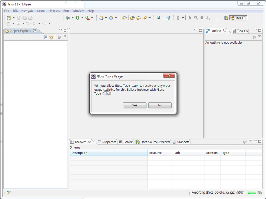This screenshot has width=266, height=199.
Task: Click the Path column header
Action: pos(188,153)
